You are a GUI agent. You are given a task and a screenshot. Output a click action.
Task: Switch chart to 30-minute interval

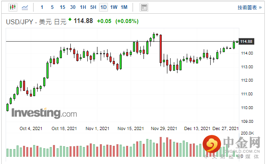[72, 7]
